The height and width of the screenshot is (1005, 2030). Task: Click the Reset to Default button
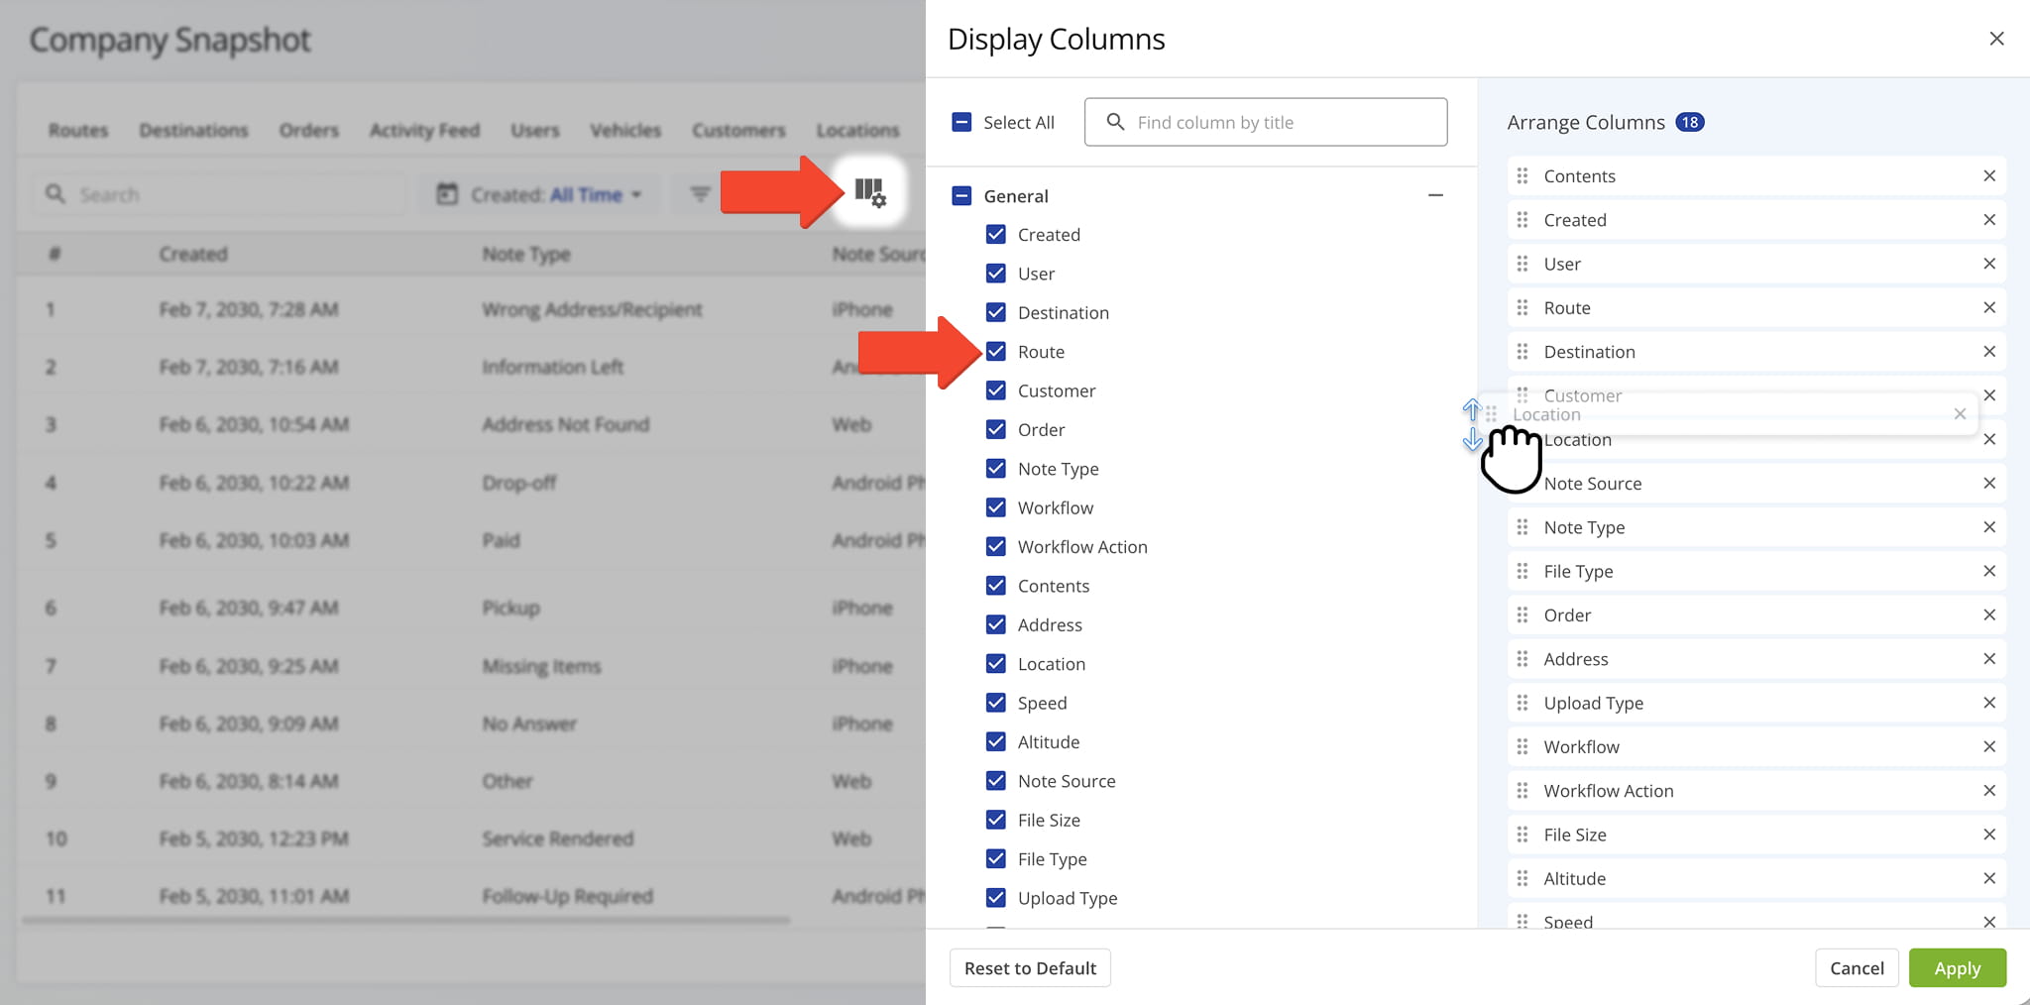click(1030, 968)
